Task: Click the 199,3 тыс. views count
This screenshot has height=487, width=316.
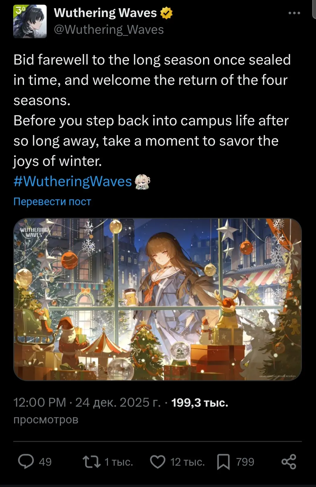Action: (x=200, y=403)
